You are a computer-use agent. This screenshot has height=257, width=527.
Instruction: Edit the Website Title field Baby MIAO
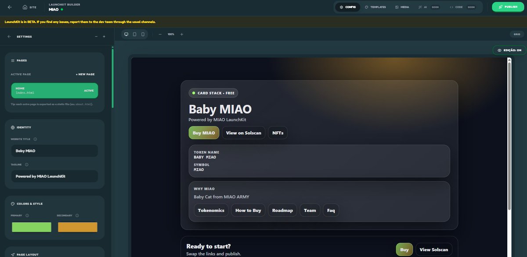pyautogui.click(x=54, y=151)
